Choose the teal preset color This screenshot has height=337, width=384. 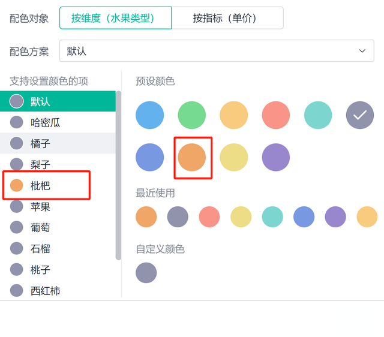(318, 115)
